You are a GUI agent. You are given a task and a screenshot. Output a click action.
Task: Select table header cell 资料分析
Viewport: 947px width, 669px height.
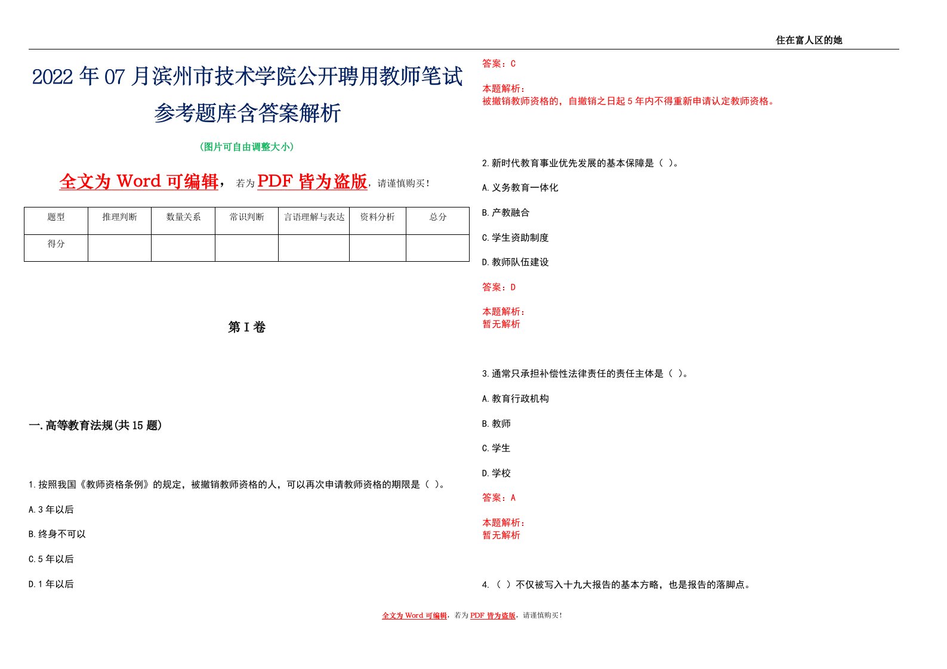(x=378, y=221)
